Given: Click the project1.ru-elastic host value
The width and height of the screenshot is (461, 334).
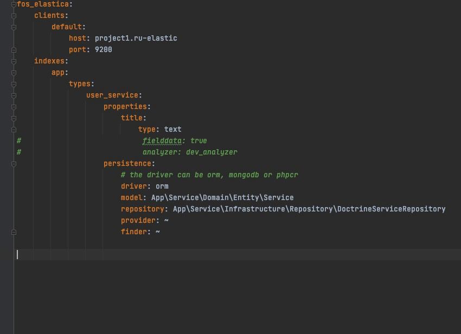Looking at the screenshot, I should point(136,38).
